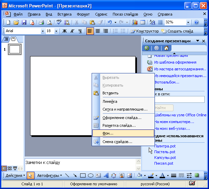This screenshot has height=189, width=209.
Task: Open the 32% zoom dropdown
Action: point(188,22)
